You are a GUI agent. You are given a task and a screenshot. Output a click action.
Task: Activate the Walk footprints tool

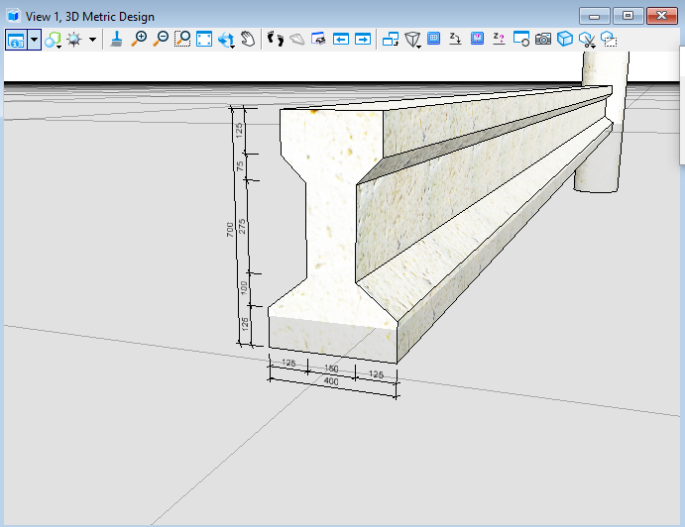(276, 40)
